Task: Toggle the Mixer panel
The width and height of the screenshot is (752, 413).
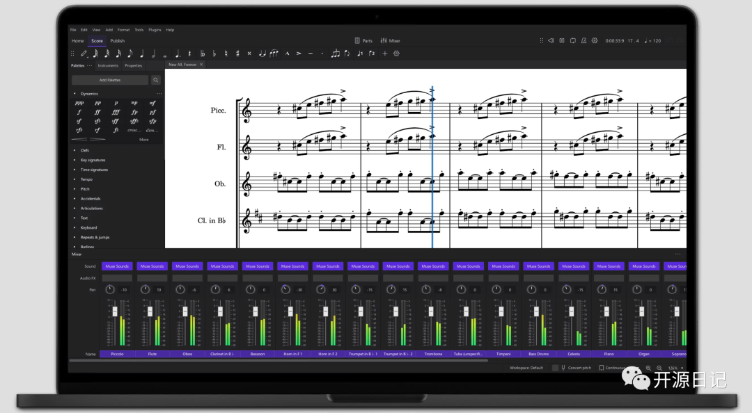Action: click(x=391, y=41)
